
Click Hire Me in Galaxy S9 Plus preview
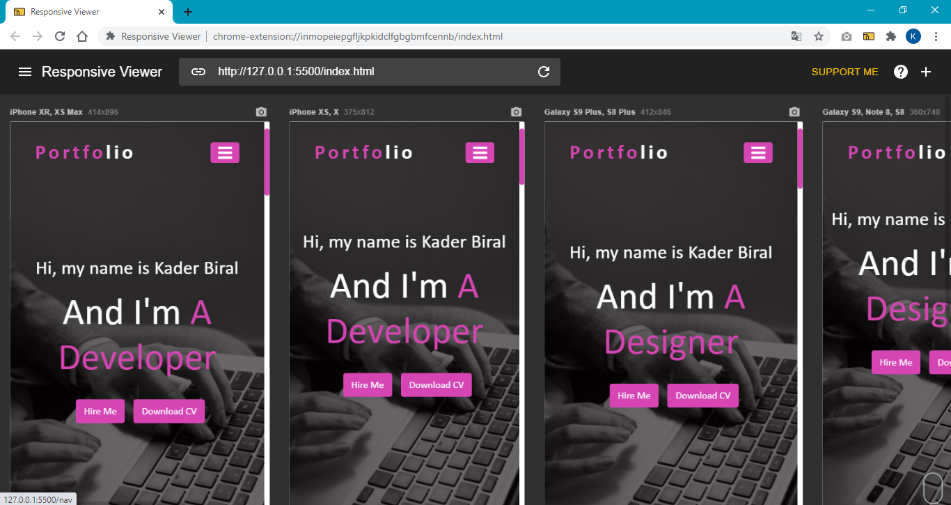pos(634,396)
